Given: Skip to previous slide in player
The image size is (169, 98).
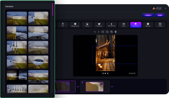Looking at the screenshot, I should point(103,73).
